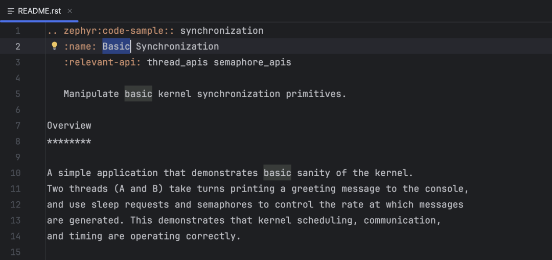Click line number 7 in the gutter
The width and height of the screenshot is (552, 260).
pos(17,126)
